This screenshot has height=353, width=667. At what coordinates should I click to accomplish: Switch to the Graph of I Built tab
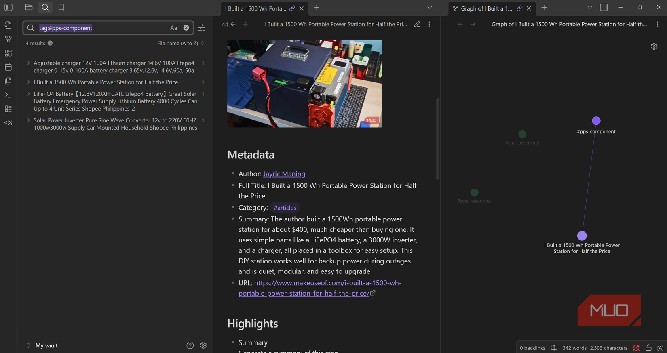(486, 8)
